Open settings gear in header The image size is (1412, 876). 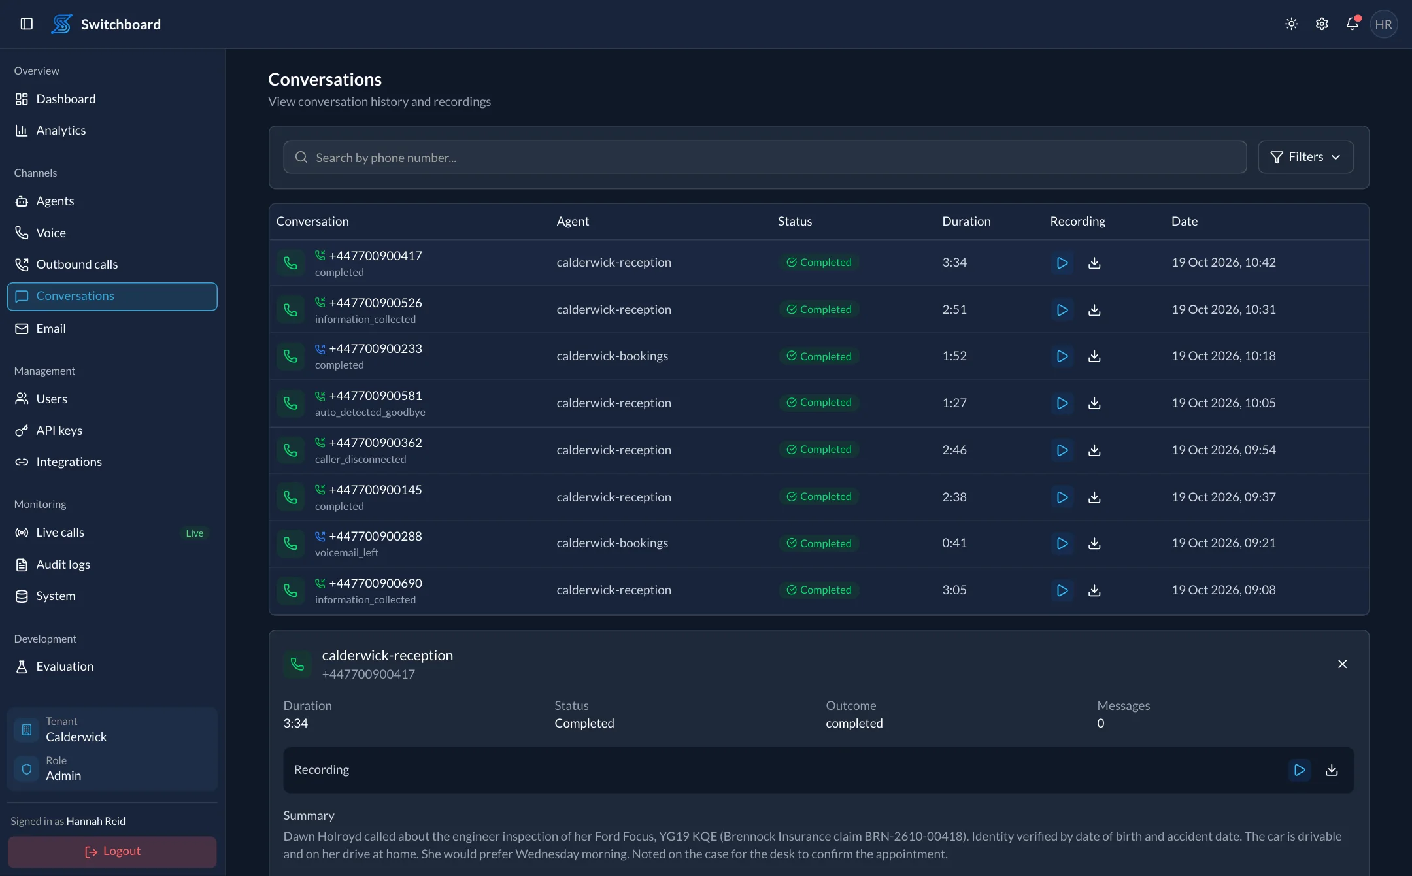coord(1322,24)
